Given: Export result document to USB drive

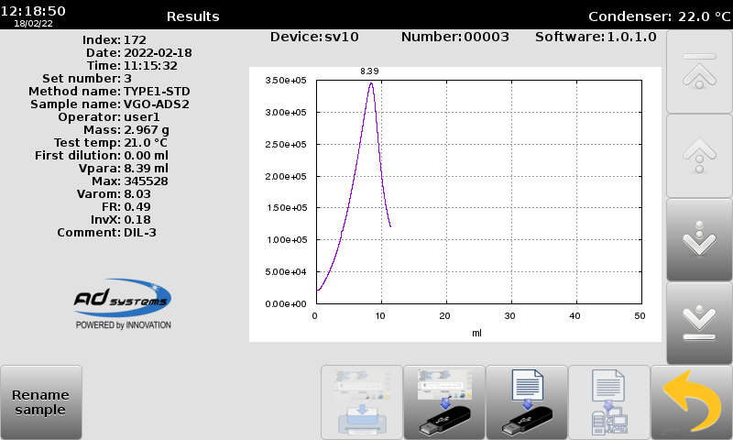Looking at the screenshot, I should [526, 402].
